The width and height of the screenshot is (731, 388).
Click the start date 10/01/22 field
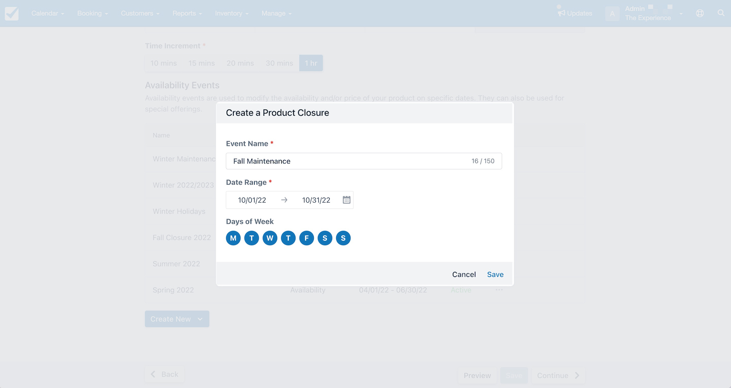tap(252, 200)
